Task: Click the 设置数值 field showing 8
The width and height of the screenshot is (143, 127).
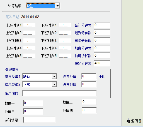Action: [89, 76]
